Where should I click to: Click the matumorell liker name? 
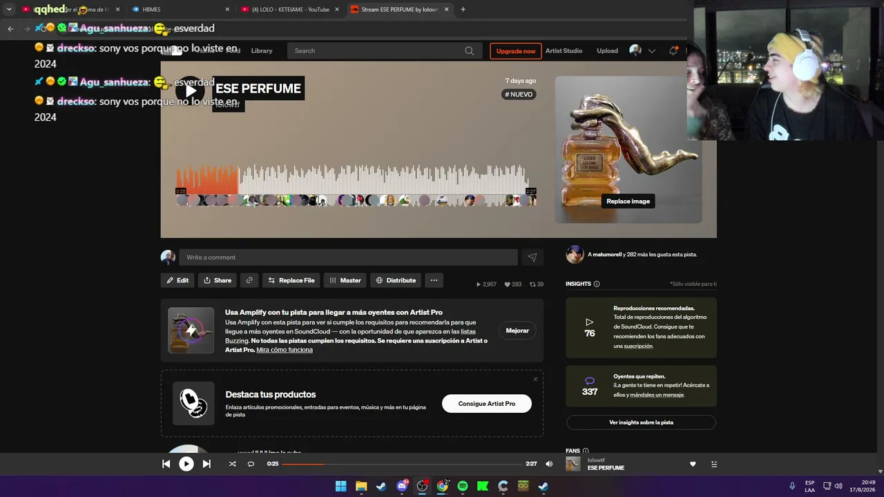[606, 255]
